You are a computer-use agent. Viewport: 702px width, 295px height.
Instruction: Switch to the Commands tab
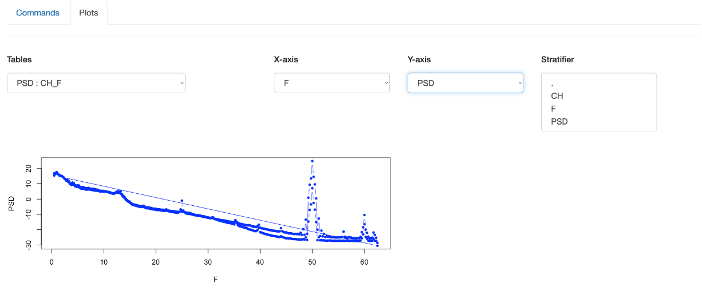tap(38, 13)
